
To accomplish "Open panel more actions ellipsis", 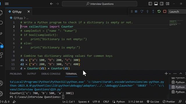I will (175, 74).
